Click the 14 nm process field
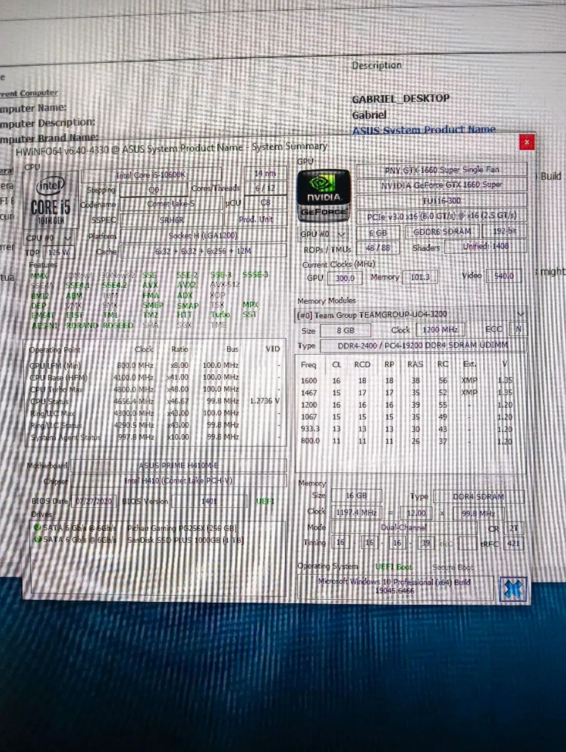This screenshot has height=752, width=566. 265,173
